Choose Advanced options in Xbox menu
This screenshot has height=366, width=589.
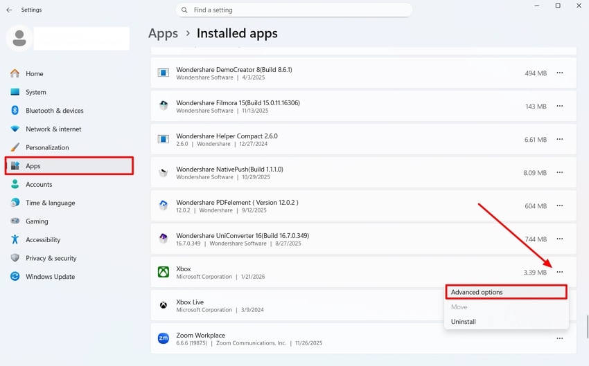pyautogui.click(x=506, y=292)
